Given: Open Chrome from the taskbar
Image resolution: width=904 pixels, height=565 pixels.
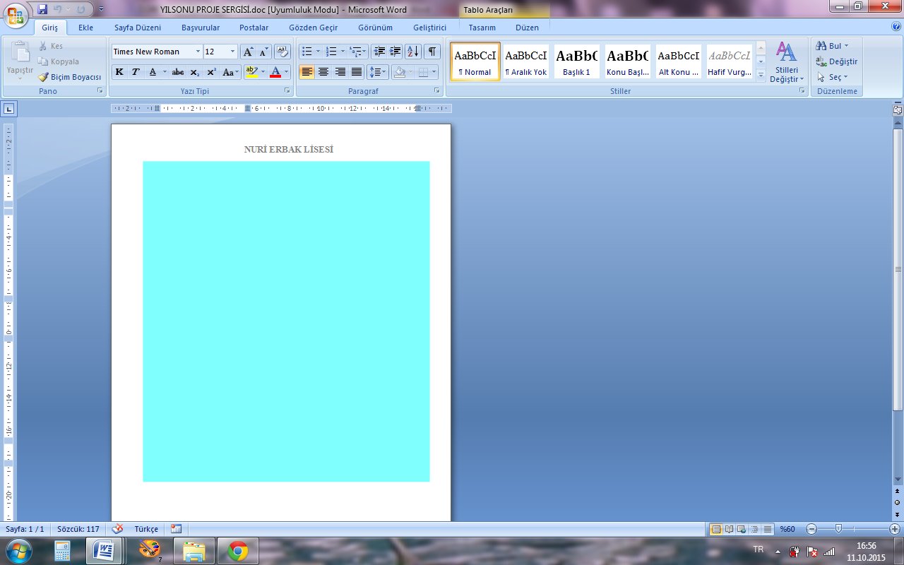Looking at the screenshot, I should pos(238,550).
